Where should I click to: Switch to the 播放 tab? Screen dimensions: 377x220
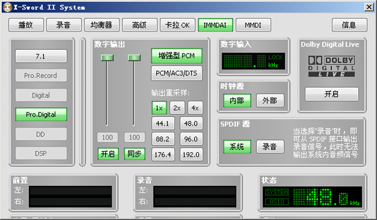pos(26,25)
